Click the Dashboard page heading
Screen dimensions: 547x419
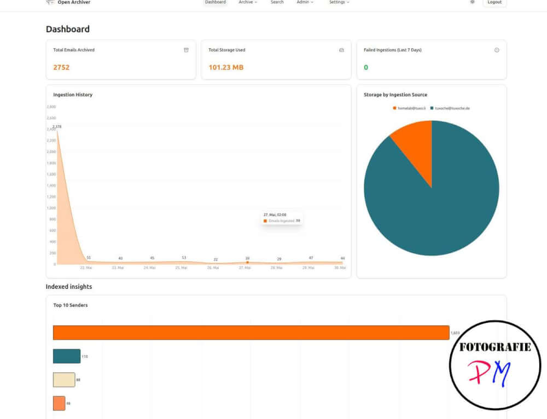[x=68, y=29]
